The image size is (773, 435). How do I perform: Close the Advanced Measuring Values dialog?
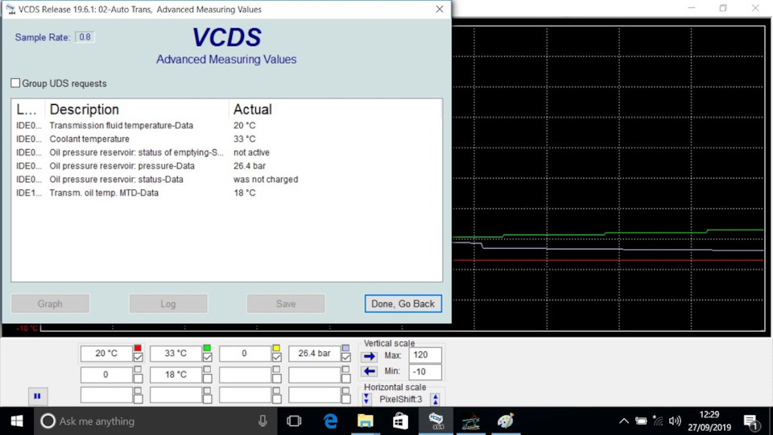click(x=440, y=10)
